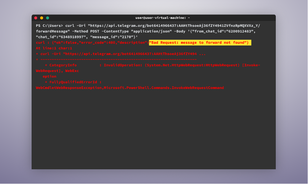Click the "chat_id":"6348918997" text

pos(61,37)
